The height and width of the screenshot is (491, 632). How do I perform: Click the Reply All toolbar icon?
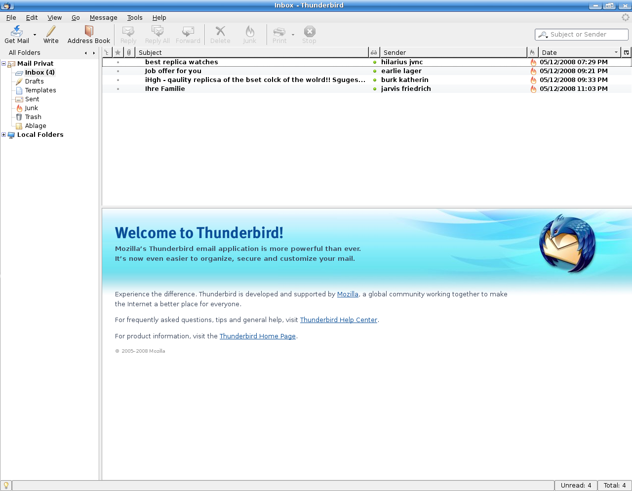click(158, 32)
